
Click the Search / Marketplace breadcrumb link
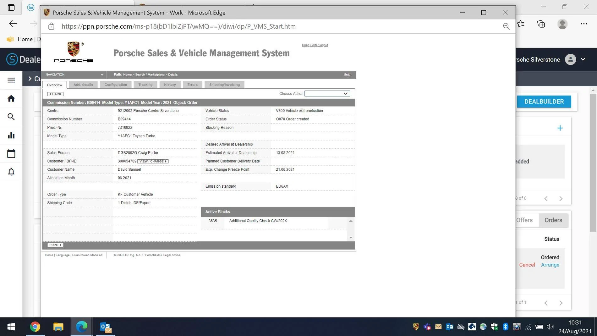coord(150,75)
